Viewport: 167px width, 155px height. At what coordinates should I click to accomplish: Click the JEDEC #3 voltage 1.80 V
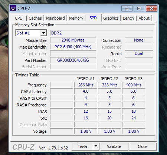tap(134, 131)
